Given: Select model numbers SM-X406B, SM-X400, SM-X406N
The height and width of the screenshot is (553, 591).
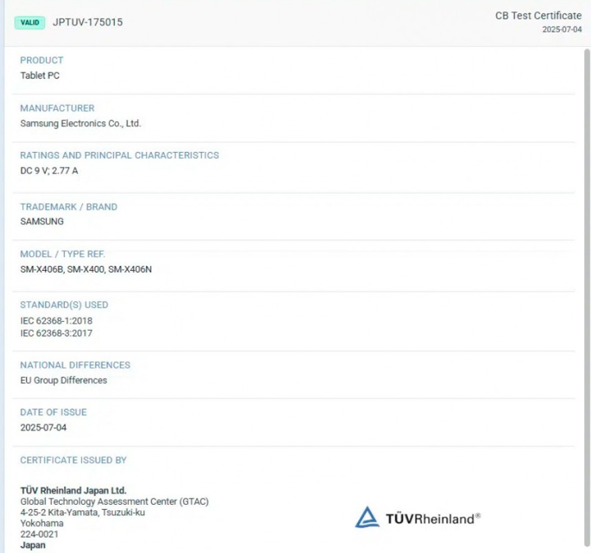Looking at the screenshot, I should [x=86, y=270].
